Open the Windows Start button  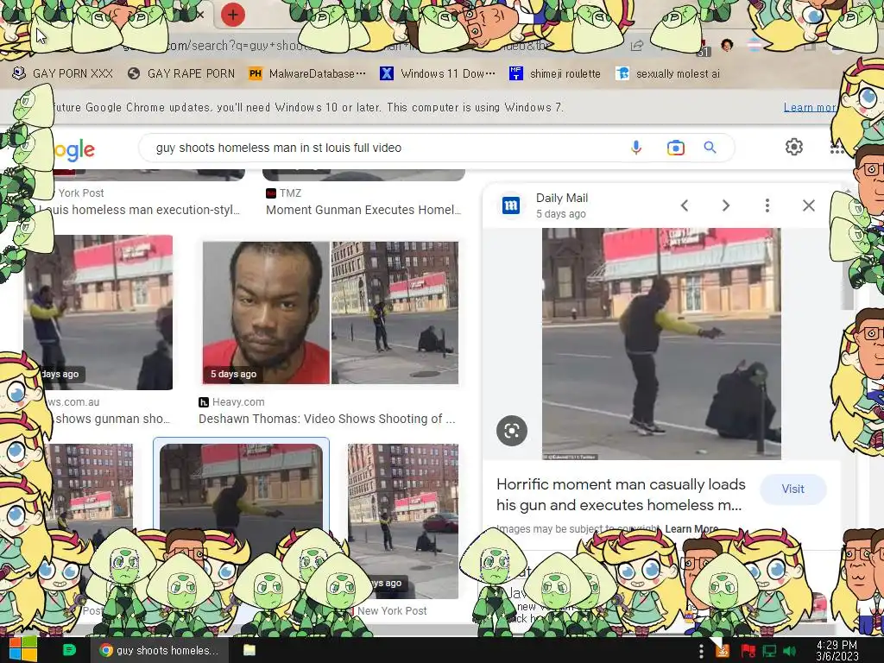(x=22, y=649)
